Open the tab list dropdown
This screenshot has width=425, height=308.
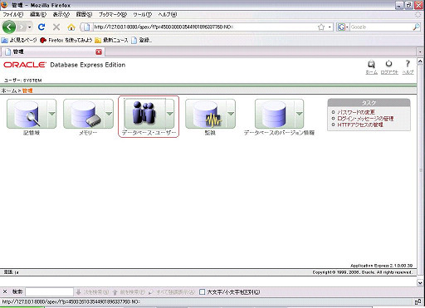point(420,51)
